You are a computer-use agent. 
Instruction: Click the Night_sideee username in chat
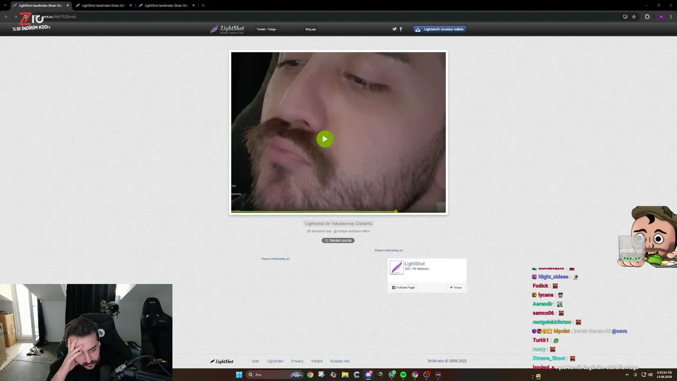pyautogui.click(x=553, y=277)
